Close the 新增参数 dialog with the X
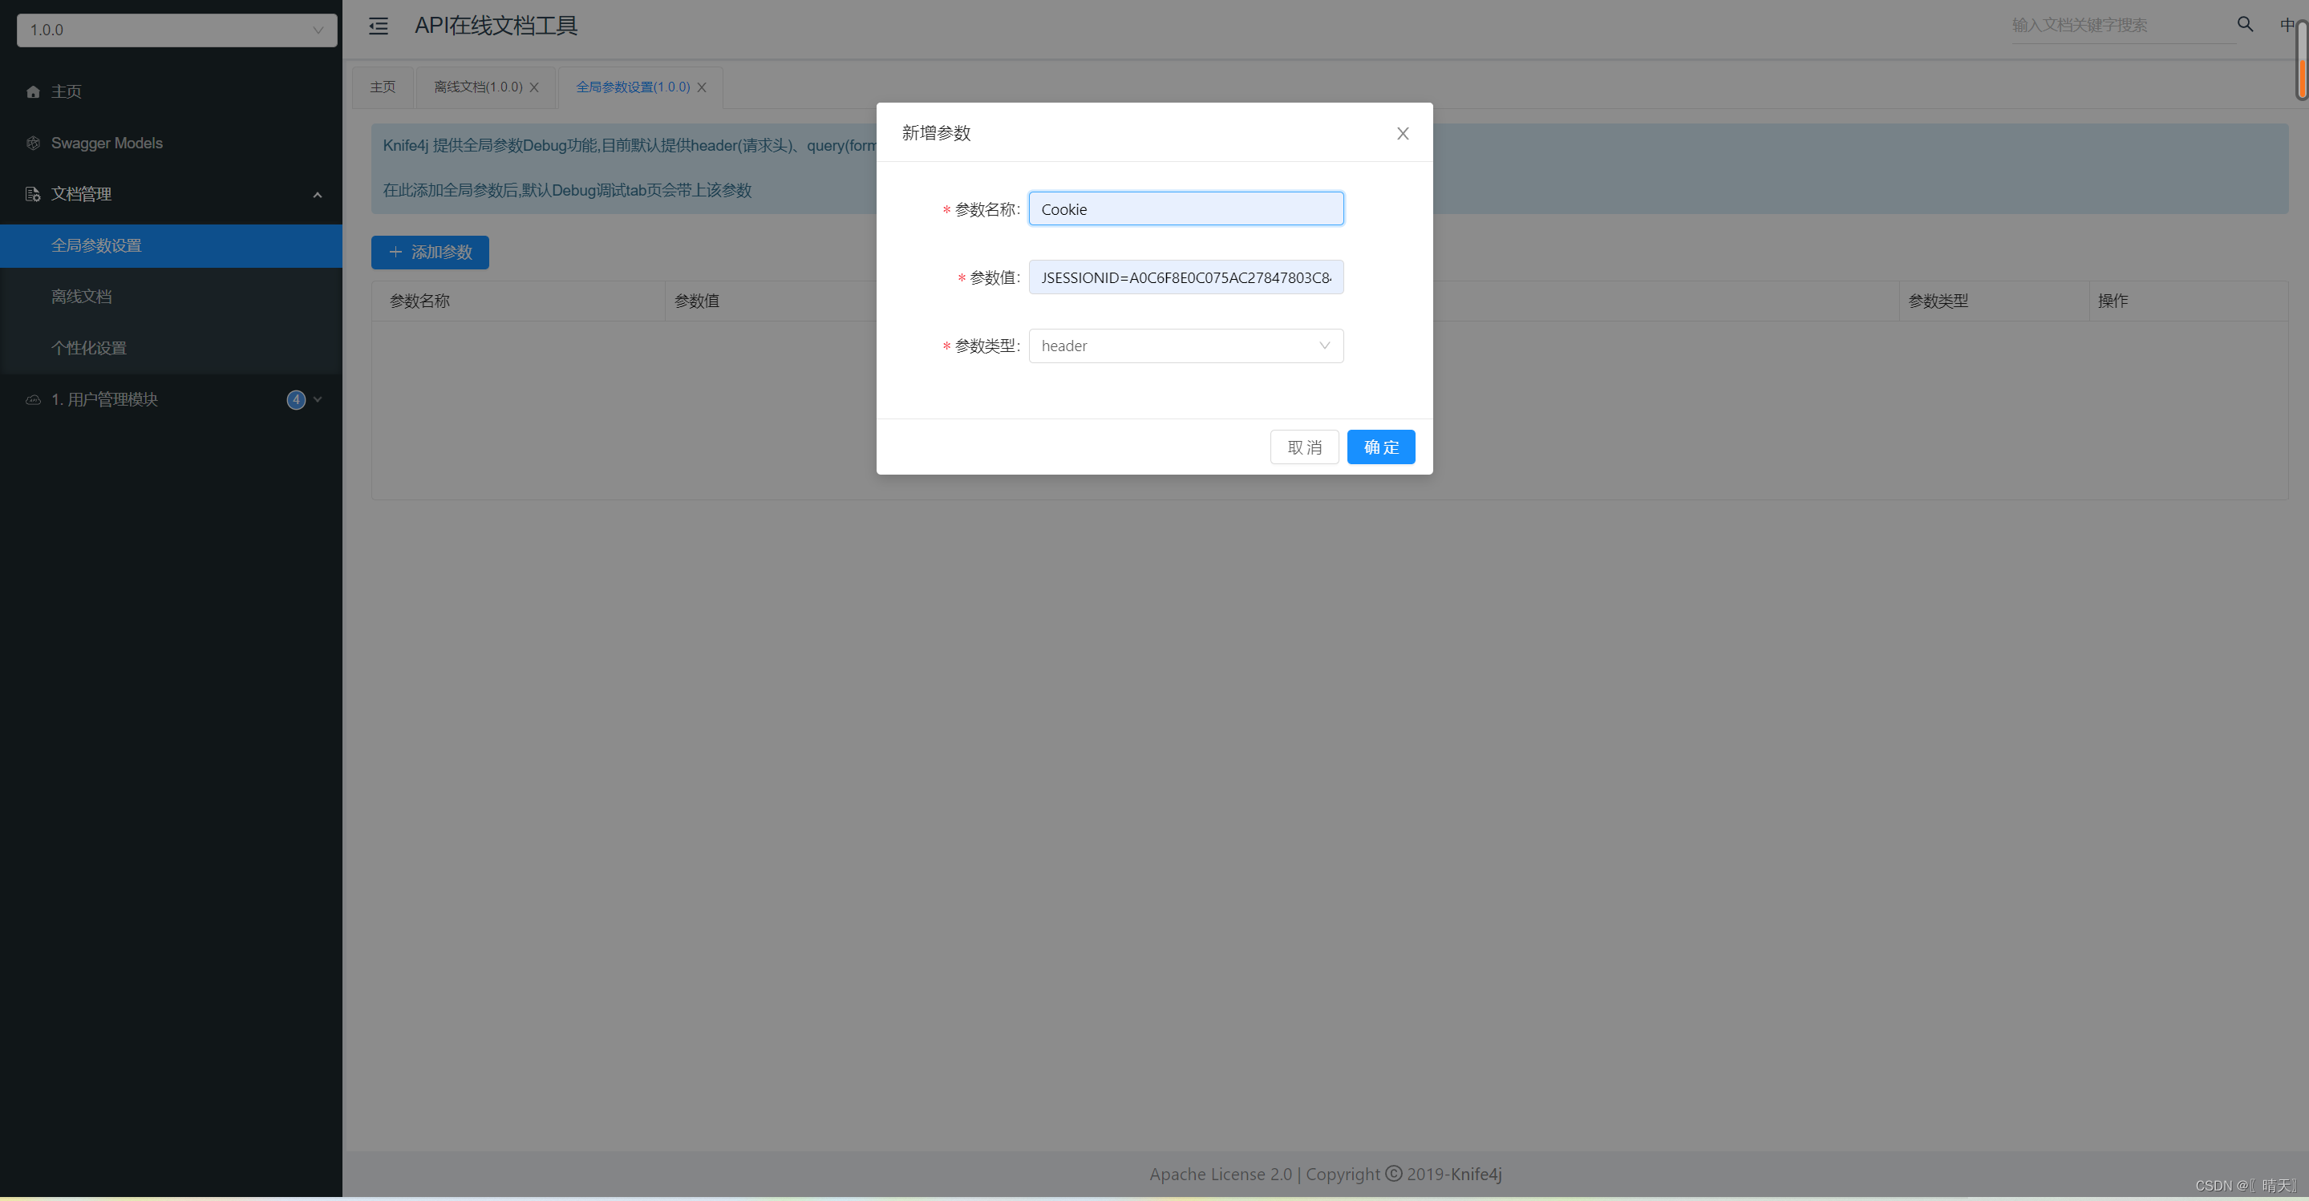 (1403, 134)
